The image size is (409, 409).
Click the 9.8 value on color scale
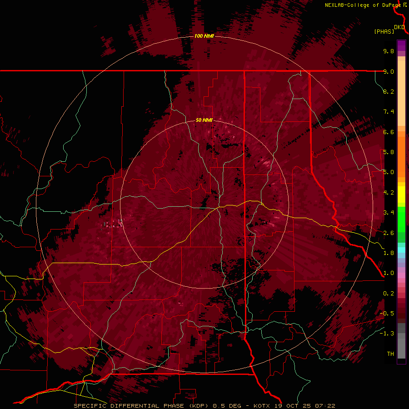coord(389,51)
